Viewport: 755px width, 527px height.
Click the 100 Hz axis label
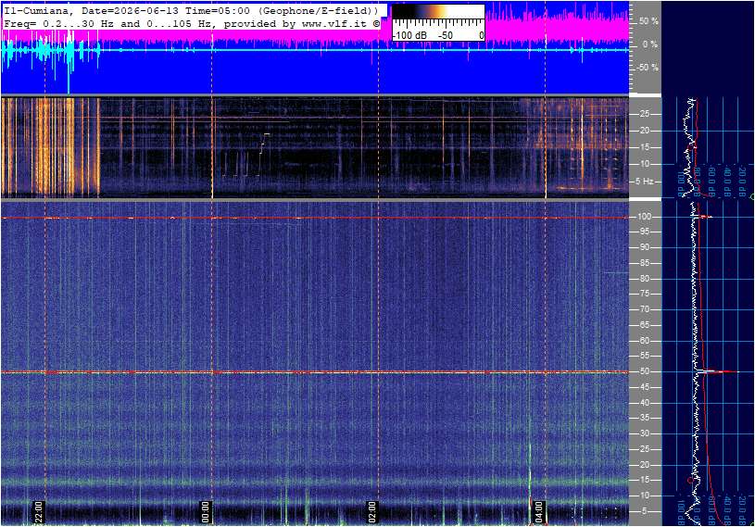click(x=644, y=217)
